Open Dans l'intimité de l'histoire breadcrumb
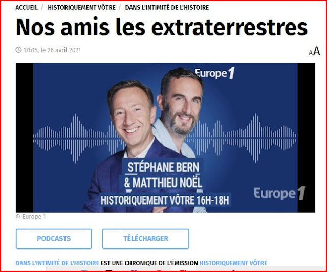This screenshot has width=327, height=272. (x=167, y=8)
